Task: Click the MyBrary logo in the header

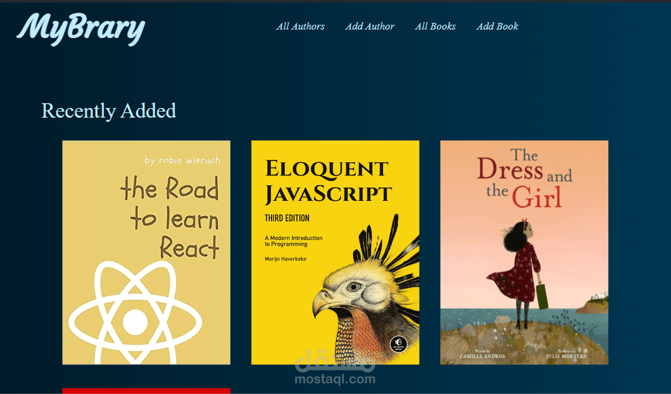Action: click(x=81, y=29)
